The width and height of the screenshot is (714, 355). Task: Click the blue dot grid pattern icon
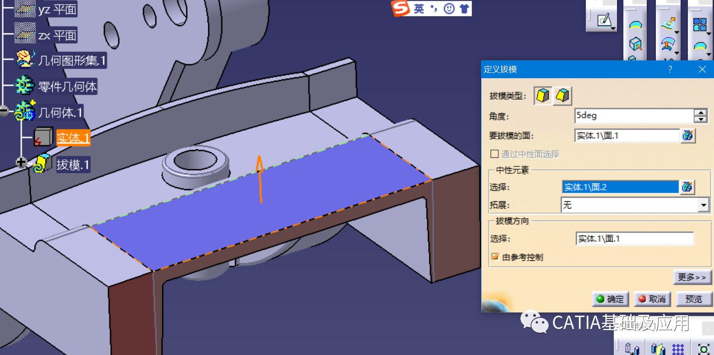[677, 349]
